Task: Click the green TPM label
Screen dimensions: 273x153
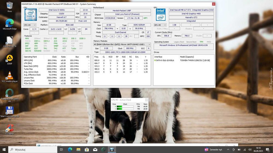Action: tap(201, 42)
